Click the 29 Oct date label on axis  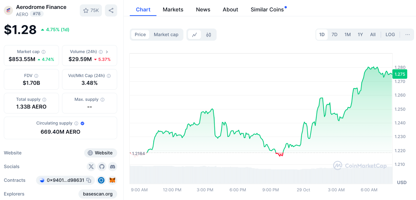click(303, 190)
